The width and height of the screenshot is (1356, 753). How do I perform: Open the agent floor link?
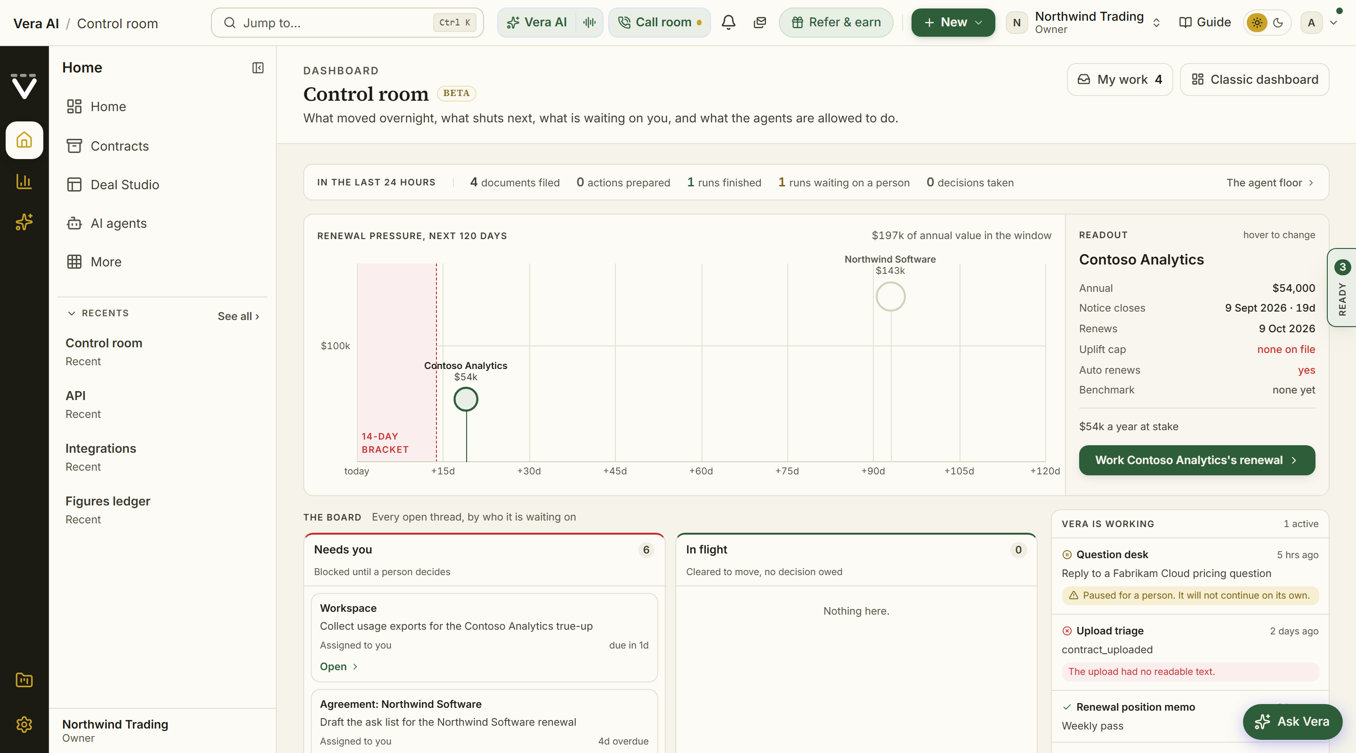[x=1270, y=183]
